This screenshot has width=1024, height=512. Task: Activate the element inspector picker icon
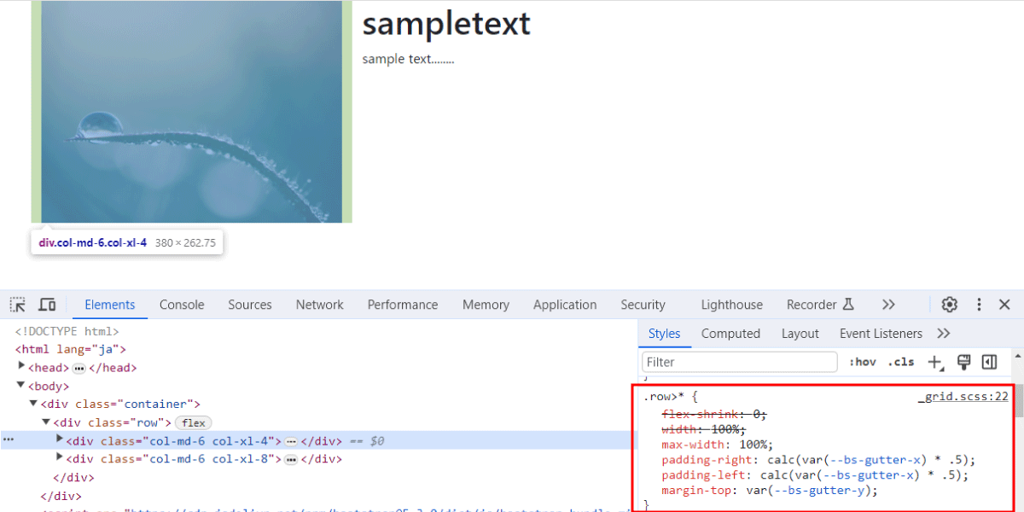click(18, 305)
